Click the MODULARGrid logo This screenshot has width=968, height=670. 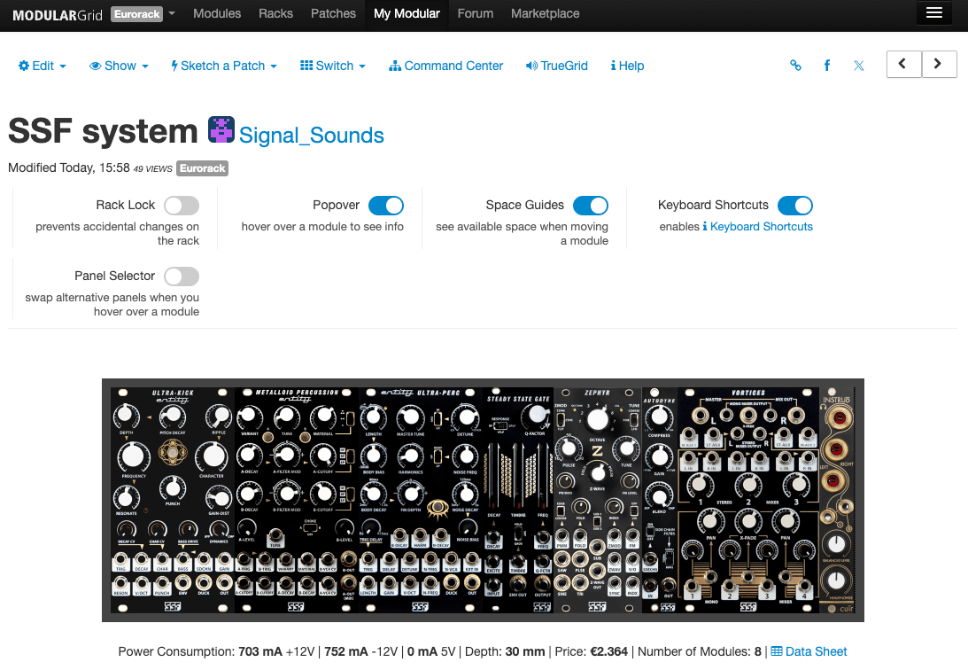click(58, 15)
